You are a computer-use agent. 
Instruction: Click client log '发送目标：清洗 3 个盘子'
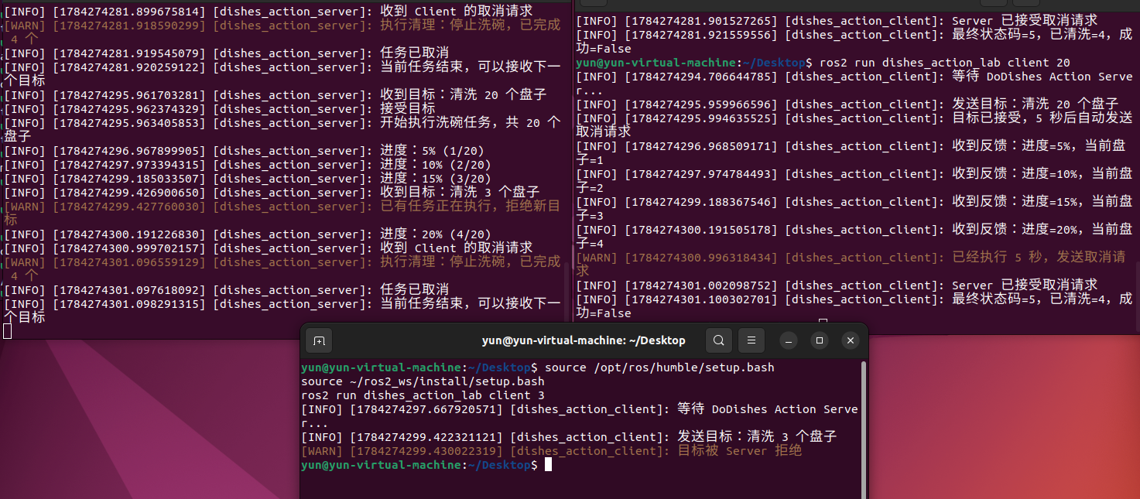click(x=757, y=437)
